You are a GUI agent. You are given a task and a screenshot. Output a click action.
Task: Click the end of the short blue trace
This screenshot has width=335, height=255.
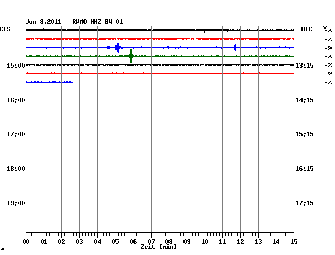tap(73, 82)
